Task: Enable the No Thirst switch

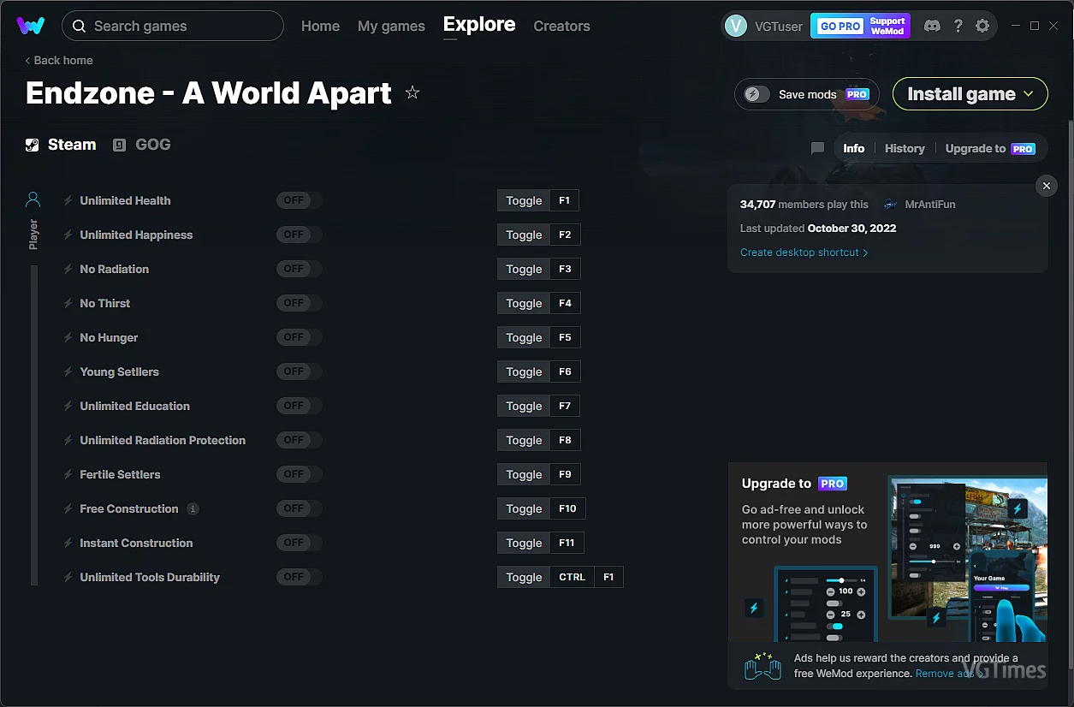Action: click(x=299, y=303)
